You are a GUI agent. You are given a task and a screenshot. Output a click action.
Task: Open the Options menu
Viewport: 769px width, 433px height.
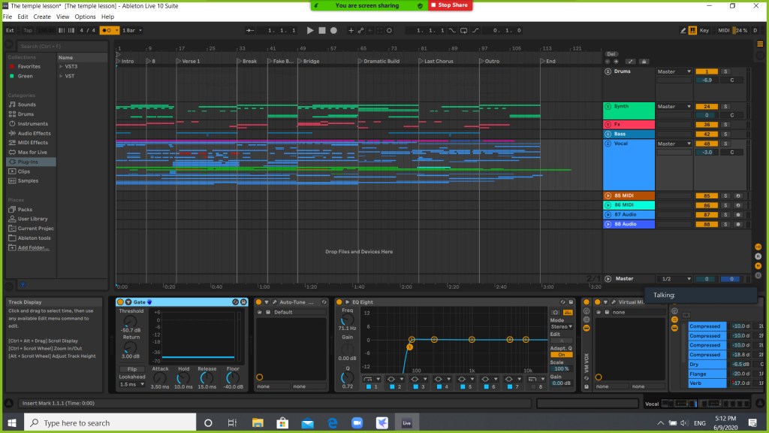(x=85, y=17)
